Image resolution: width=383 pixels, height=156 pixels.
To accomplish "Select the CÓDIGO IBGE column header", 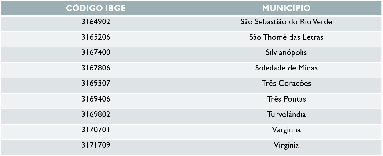I will 96,8.
